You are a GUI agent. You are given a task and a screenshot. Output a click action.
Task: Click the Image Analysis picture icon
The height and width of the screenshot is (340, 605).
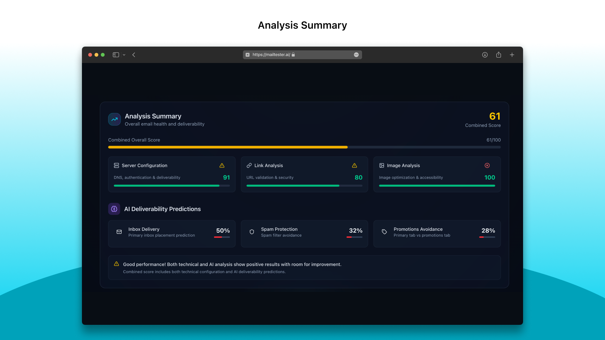point(382,165)
